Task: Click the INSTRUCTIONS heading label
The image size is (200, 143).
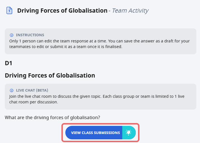Action: [30, 35]
